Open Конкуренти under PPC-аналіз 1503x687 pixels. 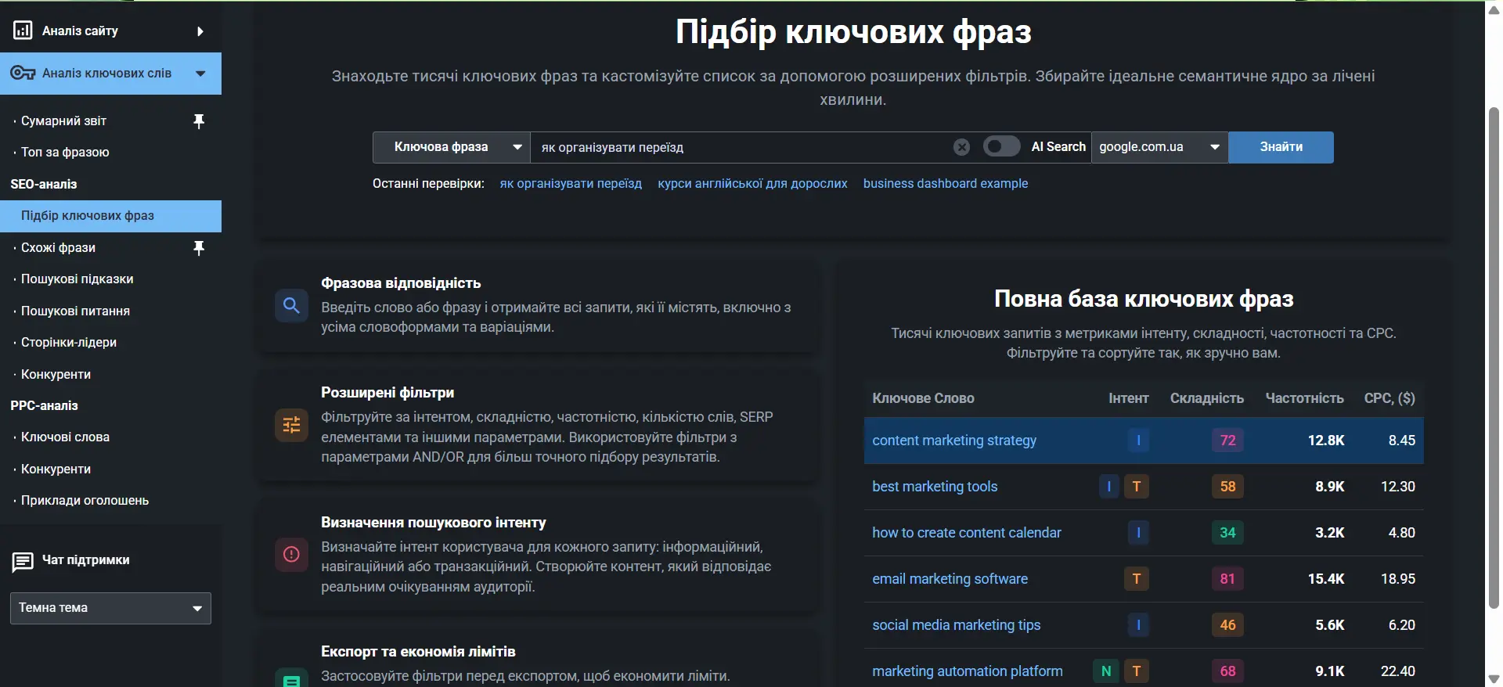pos(56,469)
